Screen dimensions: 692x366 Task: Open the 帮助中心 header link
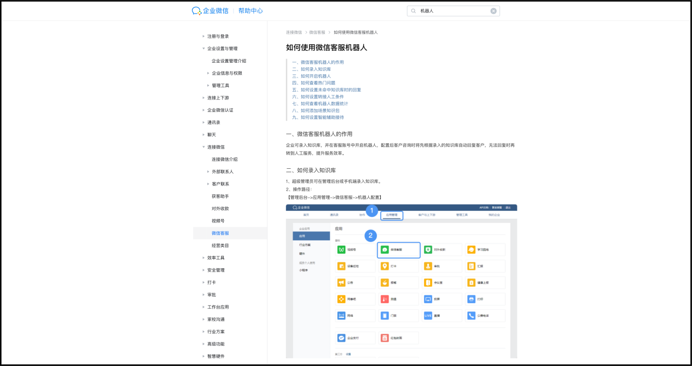[251, 11]
